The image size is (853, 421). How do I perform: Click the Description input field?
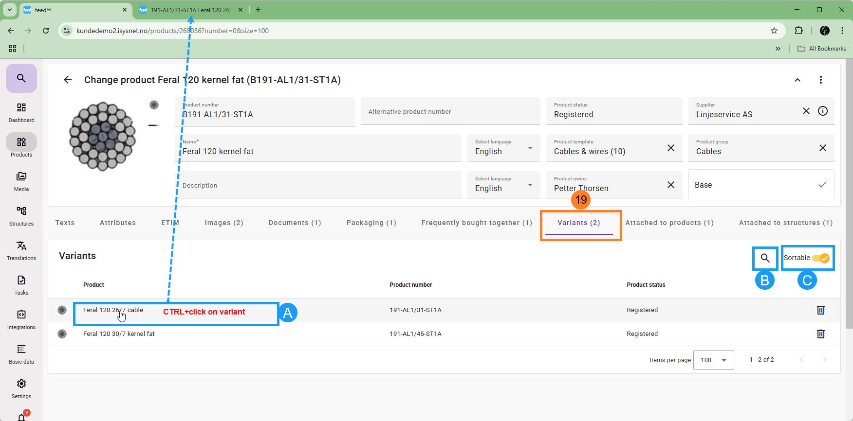[x=317, y=185]
